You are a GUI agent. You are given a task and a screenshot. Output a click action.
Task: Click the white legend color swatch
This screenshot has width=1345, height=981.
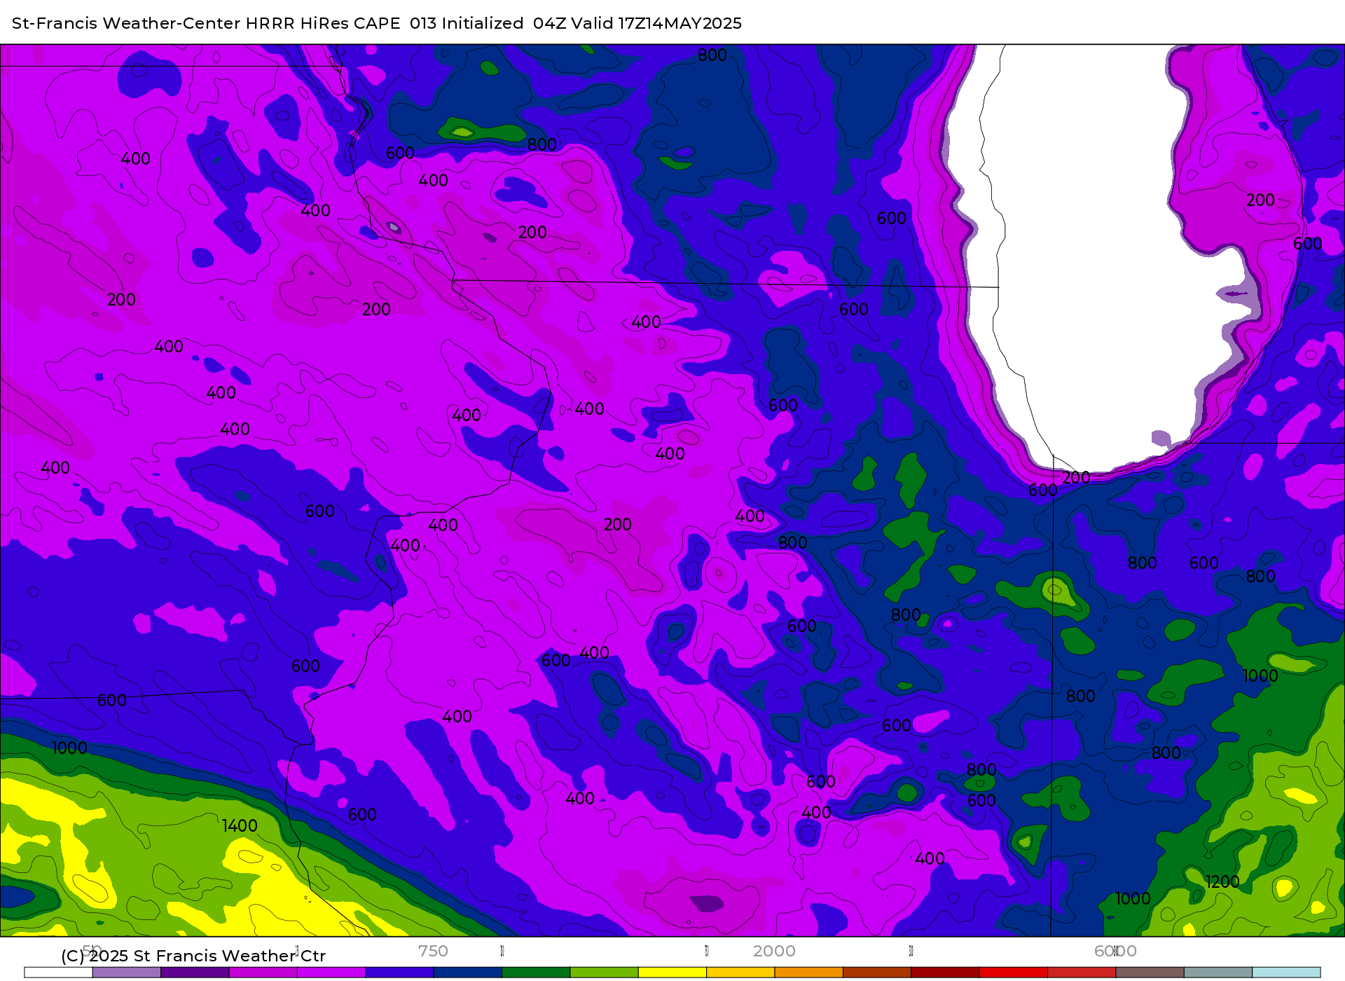(x=58, y=972)
